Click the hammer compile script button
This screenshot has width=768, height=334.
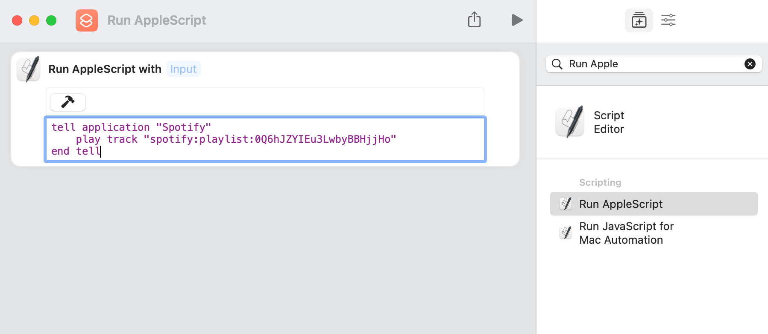pos(68,102)
